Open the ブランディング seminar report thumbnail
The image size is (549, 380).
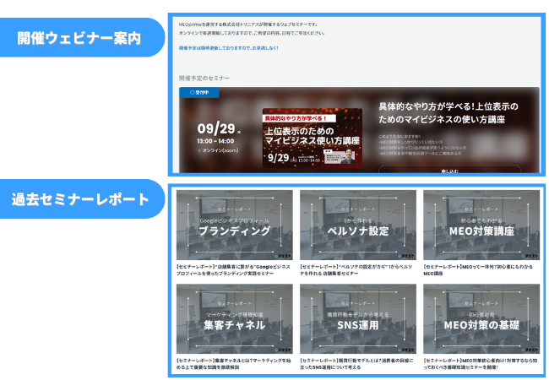click(235, 225)
